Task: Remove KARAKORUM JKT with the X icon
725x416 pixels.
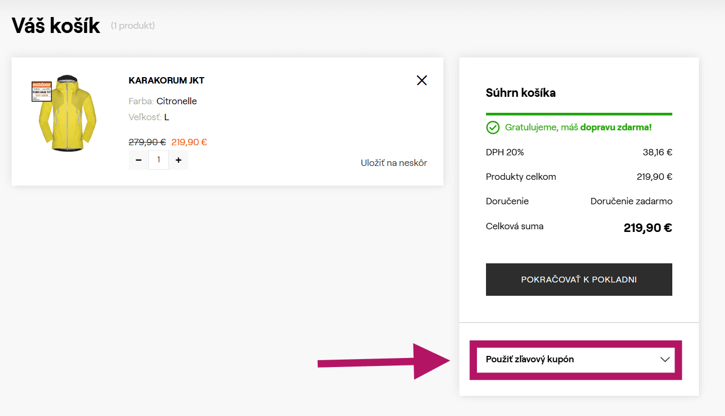Action: 422,80
